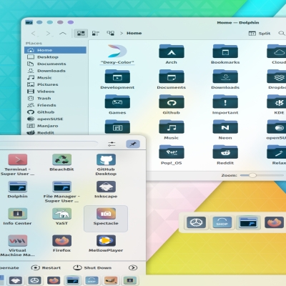The height and width of the screenshot is (286, 286).
Task: Open the Github folder icon in file view
Action: 172,104
